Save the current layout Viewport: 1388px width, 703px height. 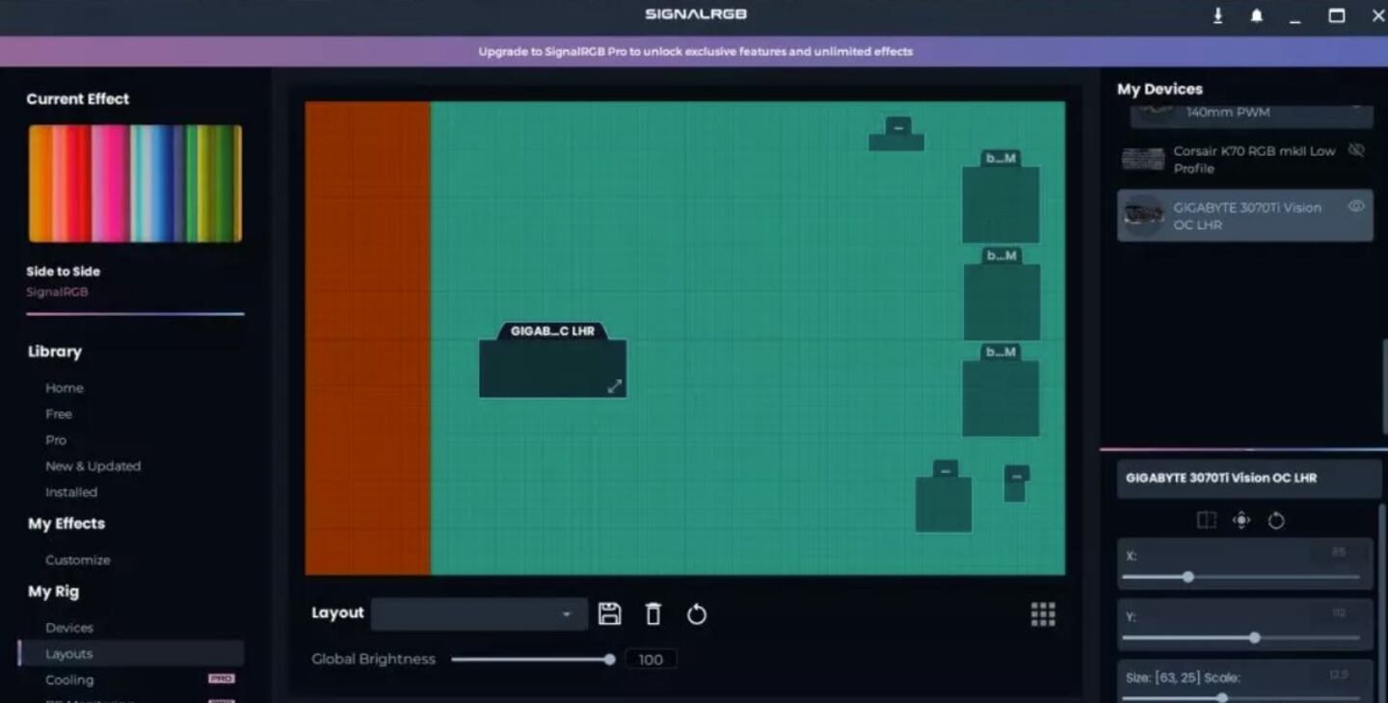coord(610,613)
